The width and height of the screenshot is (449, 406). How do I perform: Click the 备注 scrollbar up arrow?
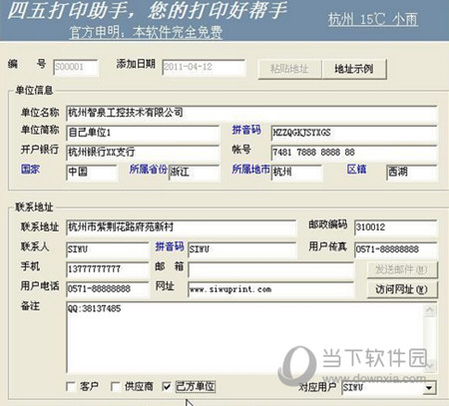pos(430,310)
